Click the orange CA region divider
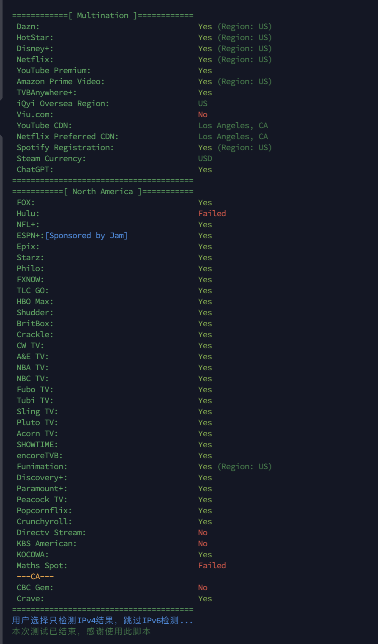Viewport: 378px width, 644px height. tap(35, 577)
